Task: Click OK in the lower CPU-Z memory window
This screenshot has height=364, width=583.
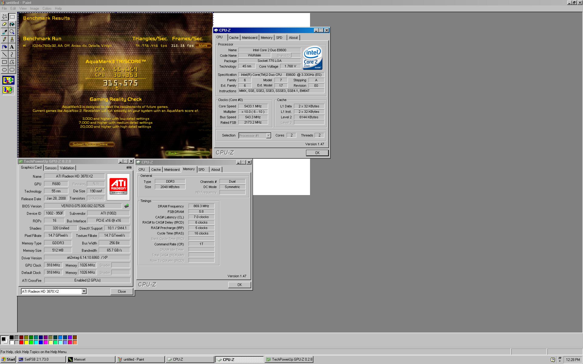Action: (240, 285)
